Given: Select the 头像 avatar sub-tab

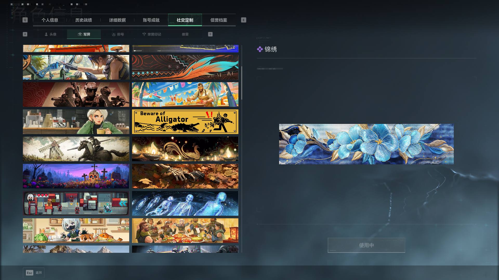Looking at the screenshot, I should click(x=50, y=34).
